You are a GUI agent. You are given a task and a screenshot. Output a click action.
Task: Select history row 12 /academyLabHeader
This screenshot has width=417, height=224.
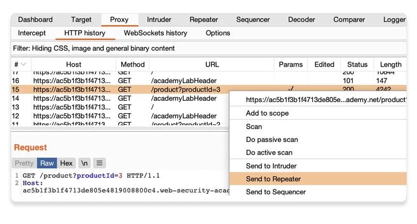pos(120,116)
